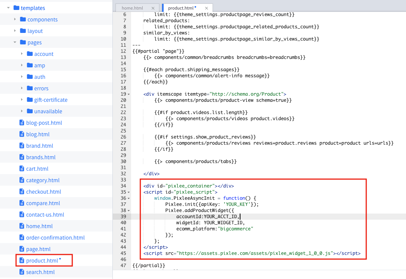Click the home.html file icon in tree
Screen dimensions: 406x279
pyautogui.click(x=22, y=226)
